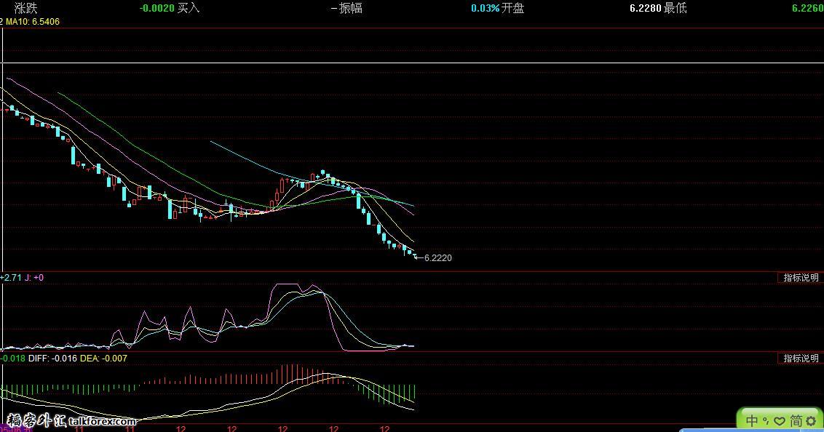Click the 开盘 label
This screenshot has width=824, height=432.
(x=513, y=8)
